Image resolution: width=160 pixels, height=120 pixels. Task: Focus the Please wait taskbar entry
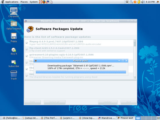tap(126, 118)
